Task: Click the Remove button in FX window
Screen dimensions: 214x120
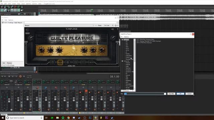Action: 9,63
